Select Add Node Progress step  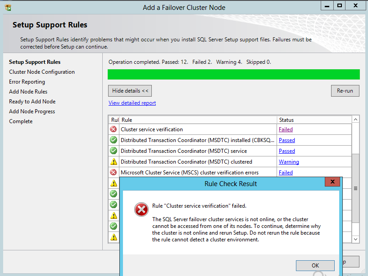(x=32, y=111)
